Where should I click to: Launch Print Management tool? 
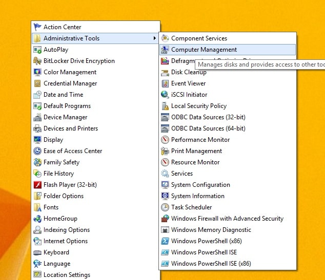coord(228,151)
